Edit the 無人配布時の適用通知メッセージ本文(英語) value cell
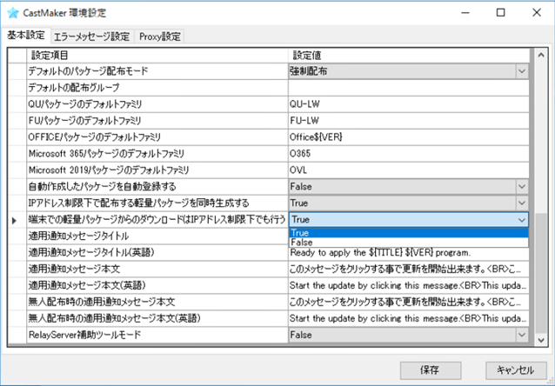This screenshot has width=555, height=386. pyautogui.click(x=409, y=318)
